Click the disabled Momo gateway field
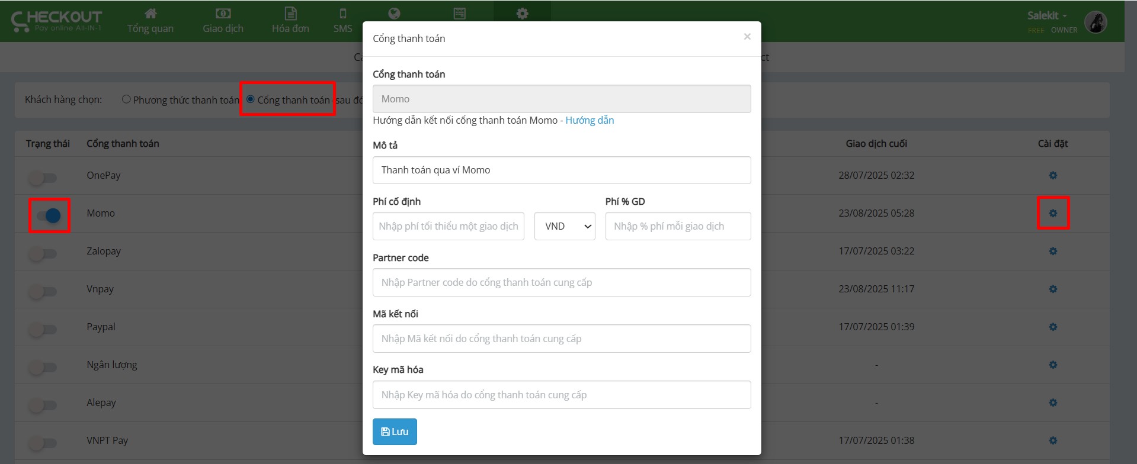 (562, 99)
